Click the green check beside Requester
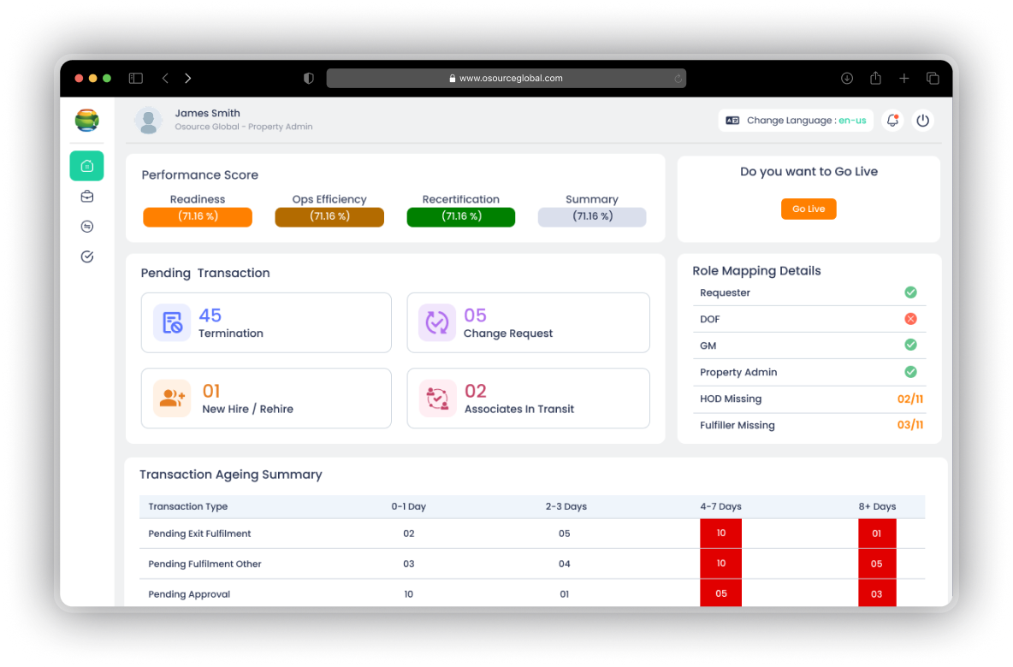Screen dimensions: 1013x667 tap(910, 292)
